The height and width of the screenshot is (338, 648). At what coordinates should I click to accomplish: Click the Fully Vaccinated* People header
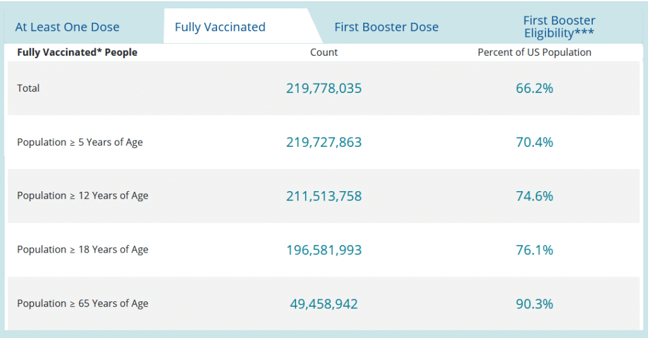(77, 52)
